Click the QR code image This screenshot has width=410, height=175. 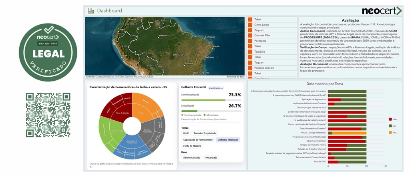click(48, 115)
